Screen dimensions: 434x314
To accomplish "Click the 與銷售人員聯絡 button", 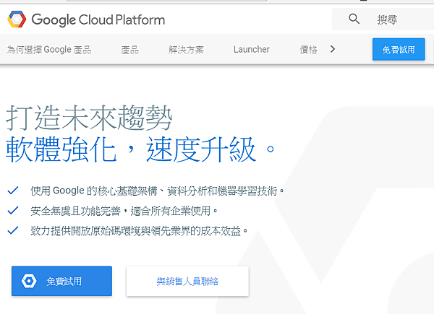I will pyautogui.click(x=187, y=281).
